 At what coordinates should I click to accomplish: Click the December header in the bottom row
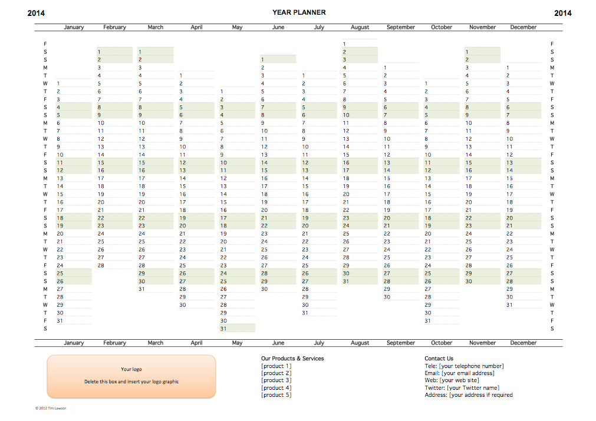click(523, 343)
